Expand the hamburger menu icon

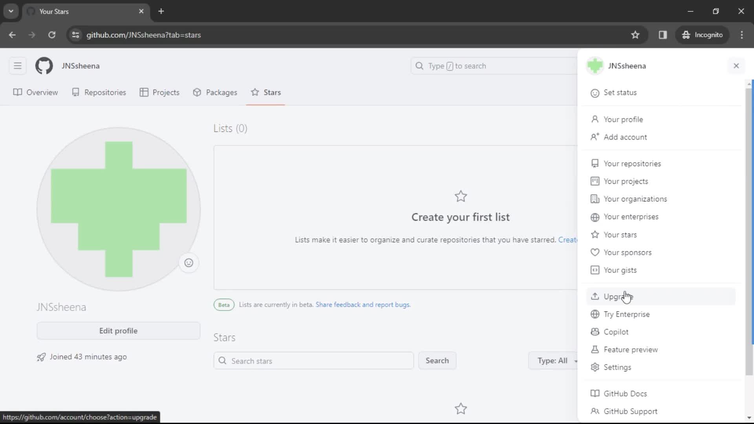pos(17,66)
